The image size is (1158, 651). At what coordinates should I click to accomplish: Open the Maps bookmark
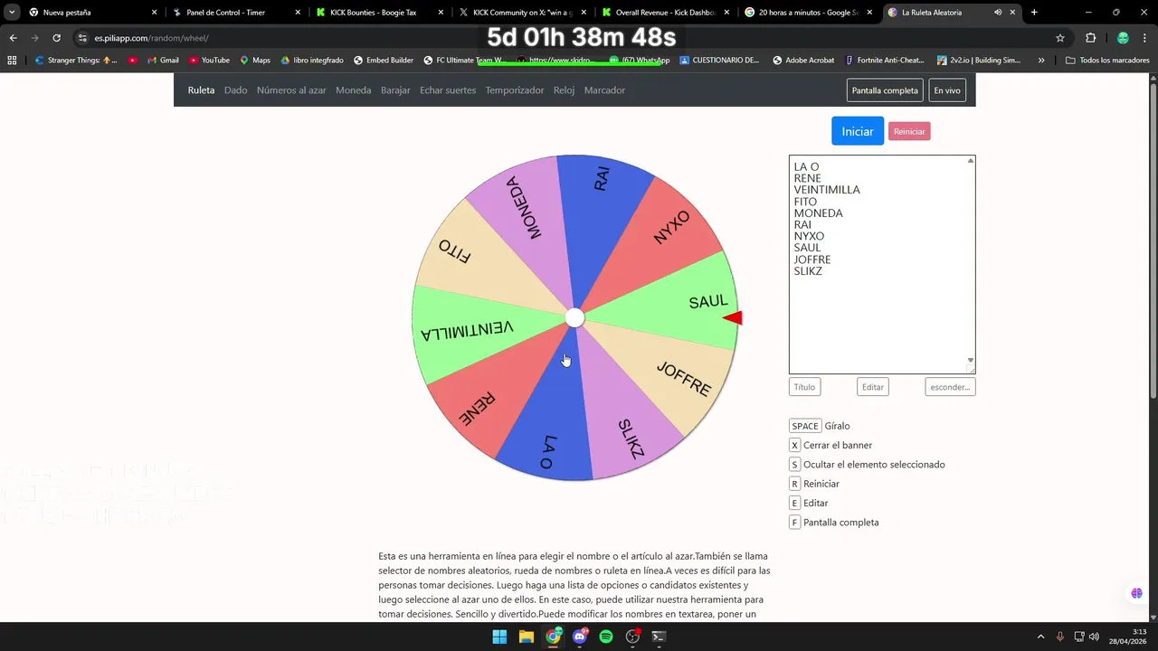point(255,60)
